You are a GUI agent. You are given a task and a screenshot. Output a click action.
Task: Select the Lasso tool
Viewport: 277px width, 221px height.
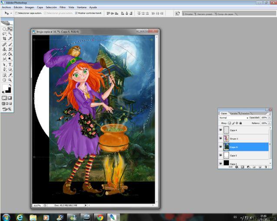pos(4,34)
